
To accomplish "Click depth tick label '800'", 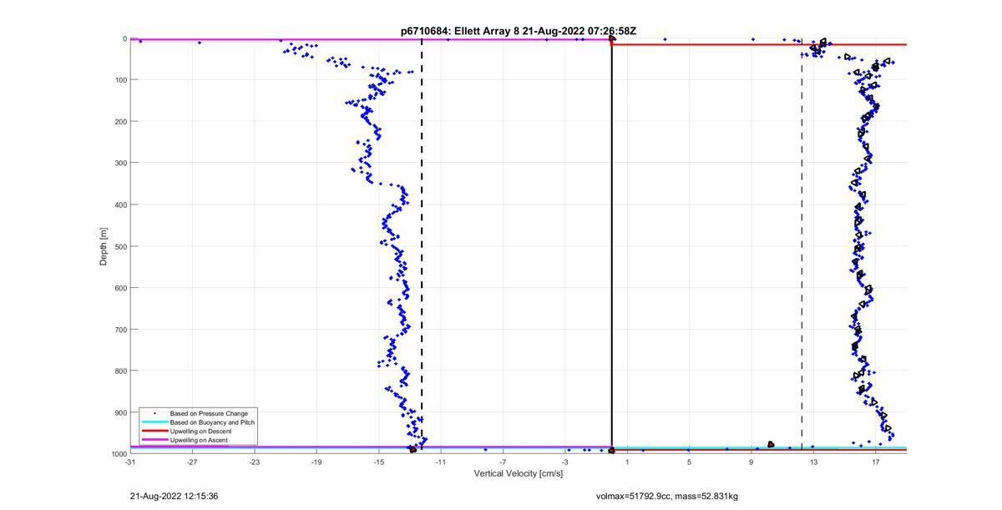I will (120, 371).
